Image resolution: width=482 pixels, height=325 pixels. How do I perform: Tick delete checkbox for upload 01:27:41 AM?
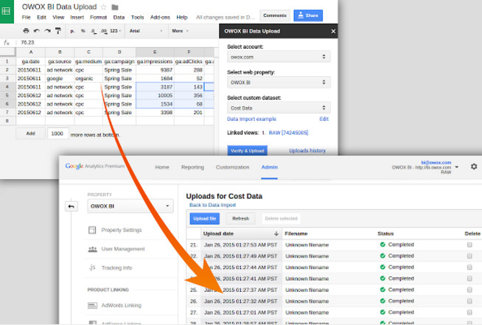[469, 279]
